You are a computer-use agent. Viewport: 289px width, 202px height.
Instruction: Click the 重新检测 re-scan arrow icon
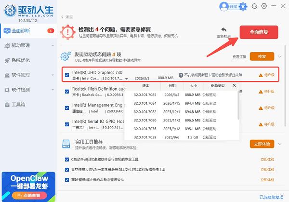click(224, 30)
